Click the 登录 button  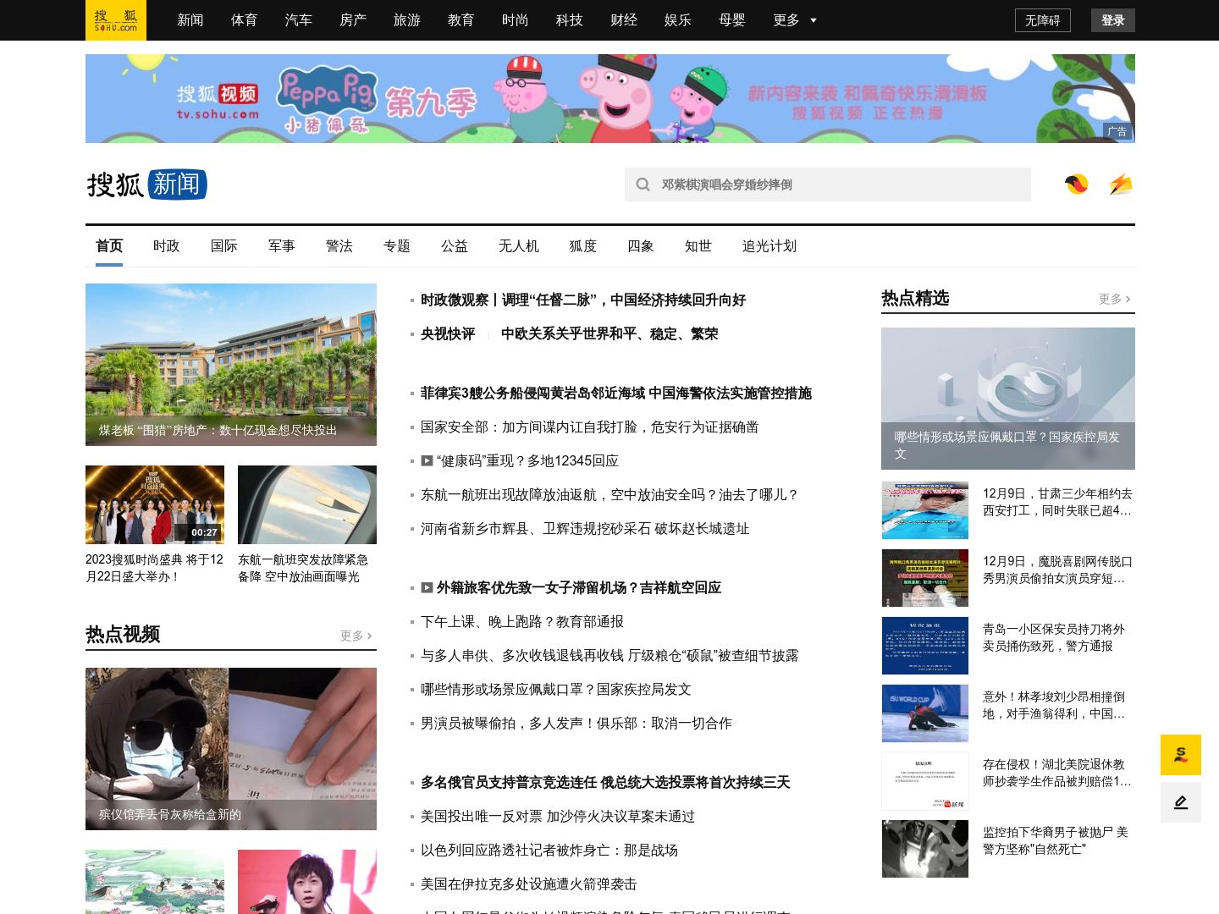tap(1113, 20)
